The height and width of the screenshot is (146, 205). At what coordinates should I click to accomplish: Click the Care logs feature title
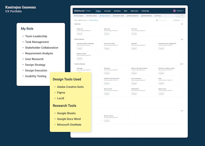tap(79, 68)
